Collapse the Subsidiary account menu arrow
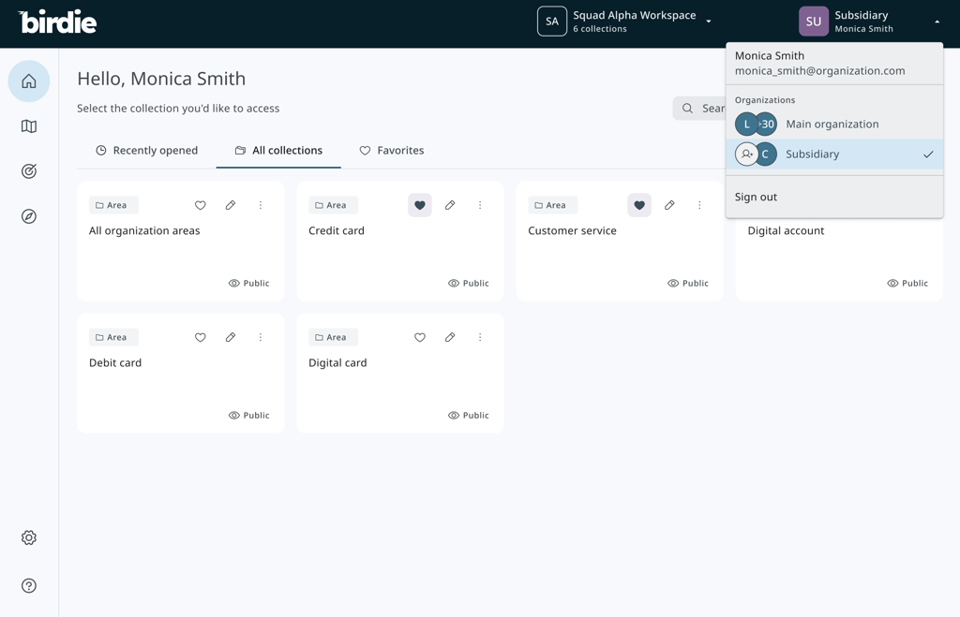Screen dimensions: 960x617 pos(937,22)
